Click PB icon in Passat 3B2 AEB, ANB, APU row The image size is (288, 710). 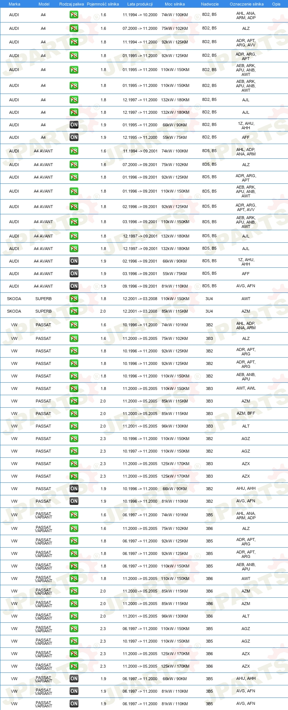click(74, 376)
